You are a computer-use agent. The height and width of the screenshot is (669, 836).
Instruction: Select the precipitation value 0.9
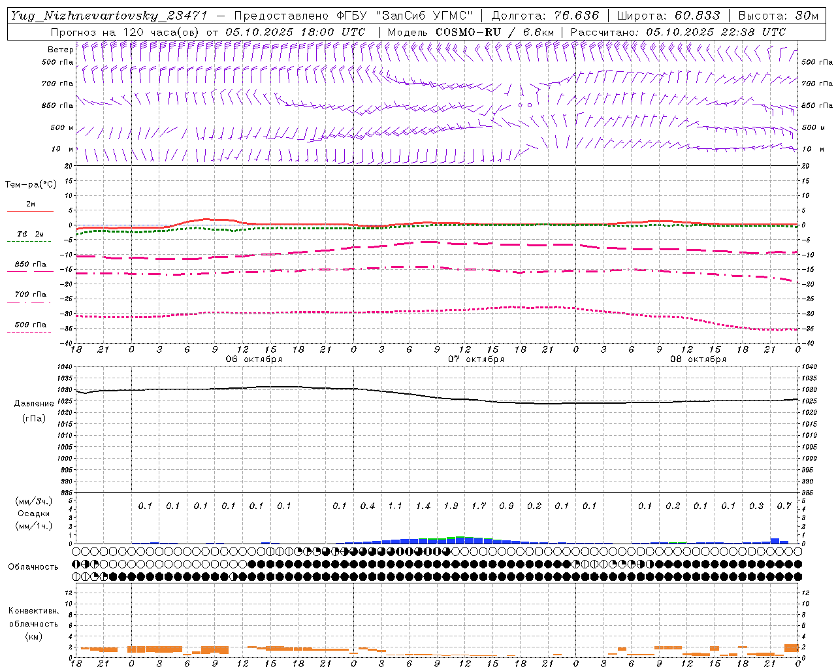tap(506, 506)
